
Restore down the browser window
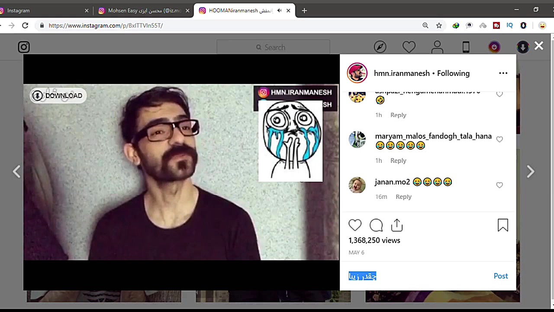click(x=536, y=10)
